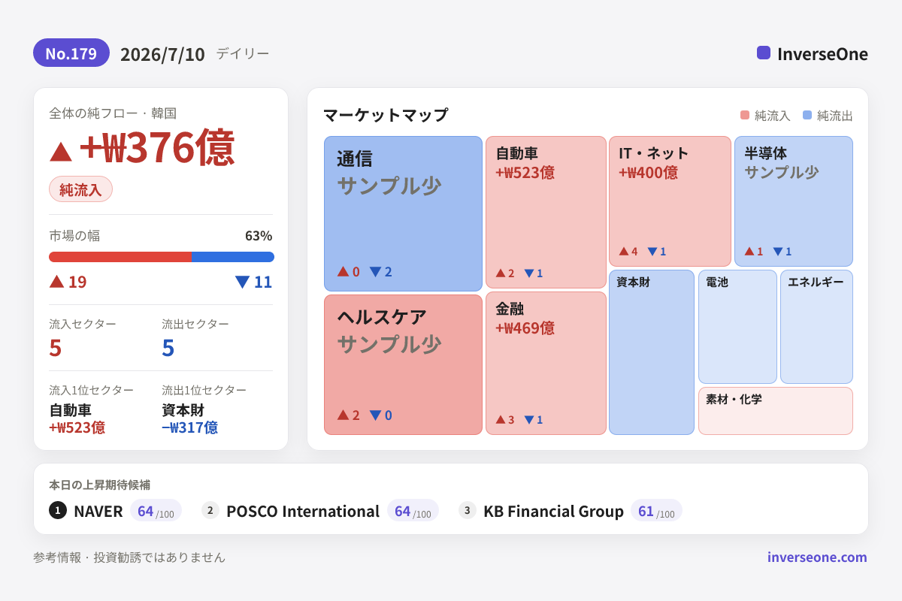Click the number 3 badge beside KB Financial
902x601 pixels.
click(x=468, y=510)
